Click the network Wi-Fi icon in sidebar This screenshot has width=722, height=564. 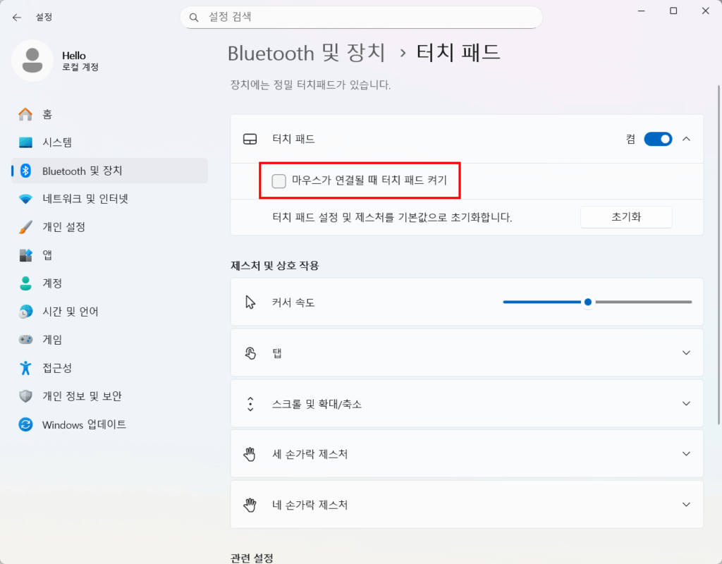click(x=26, y=199)
